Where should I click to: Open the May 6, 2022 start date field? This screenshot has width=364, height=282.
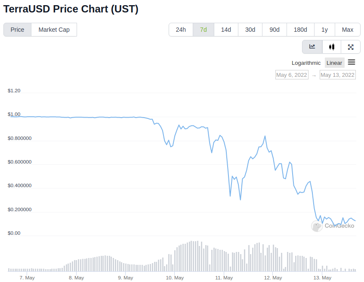pos(292,75)
